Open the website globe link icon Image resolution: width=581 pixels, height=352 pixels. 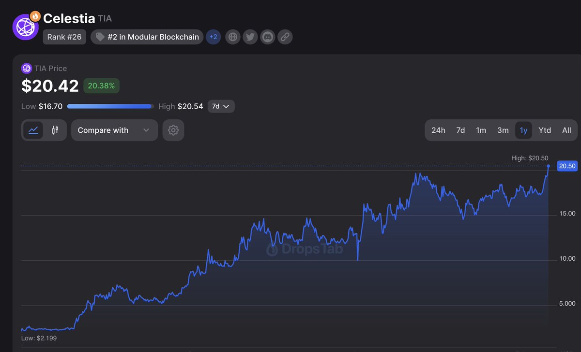pos(233,37)
